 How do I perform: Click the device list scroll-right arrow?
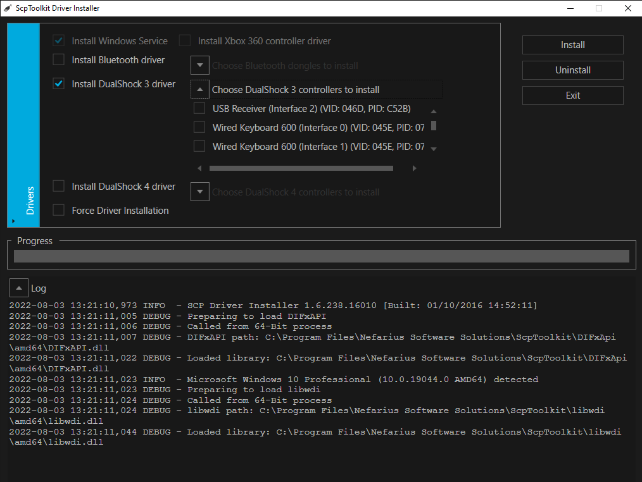414,168
